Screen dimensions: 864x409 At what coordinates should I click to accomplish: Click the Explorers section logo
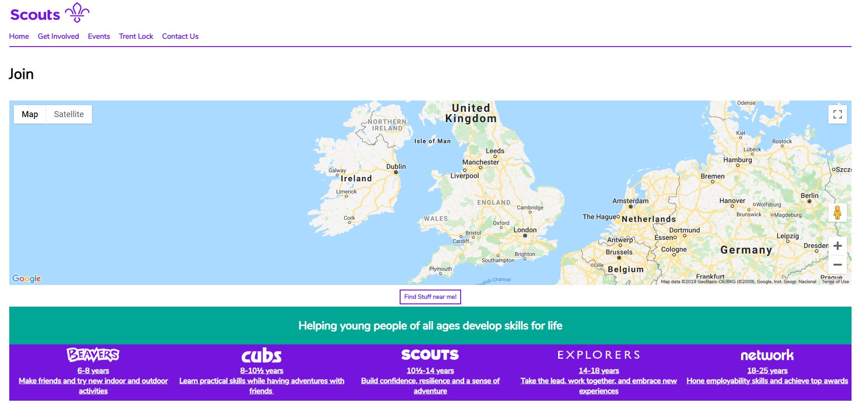(599, 355)
